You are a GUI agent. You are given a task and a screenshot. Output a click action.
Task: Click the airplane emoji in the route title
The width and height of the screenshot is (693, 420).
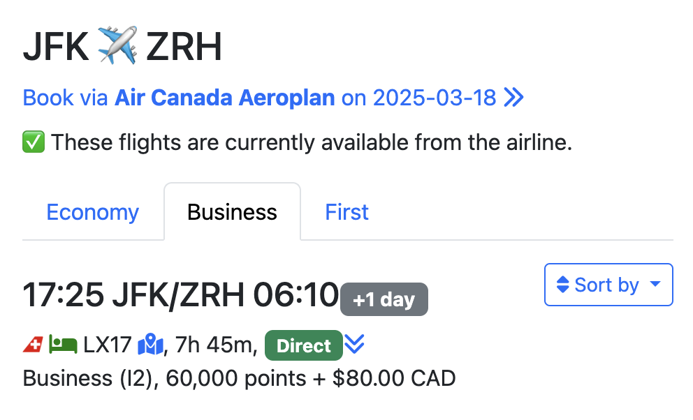point(117,47)
